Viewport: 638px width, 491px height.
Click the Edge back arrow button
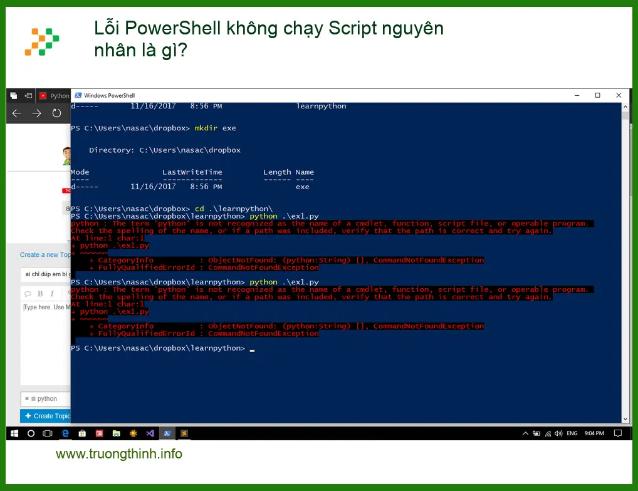[x=17, y=113]
